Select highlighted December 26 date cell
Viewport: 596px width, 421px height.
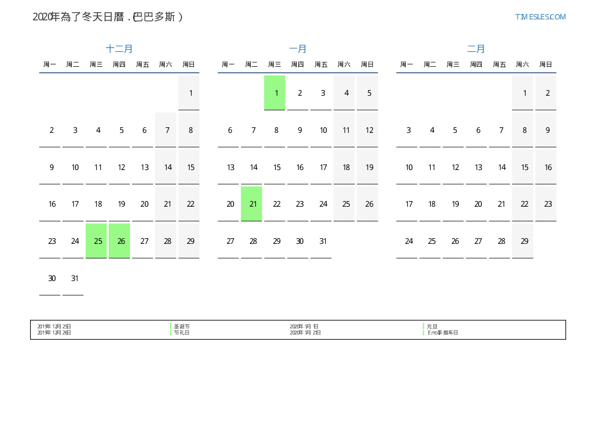coord(119,241)
